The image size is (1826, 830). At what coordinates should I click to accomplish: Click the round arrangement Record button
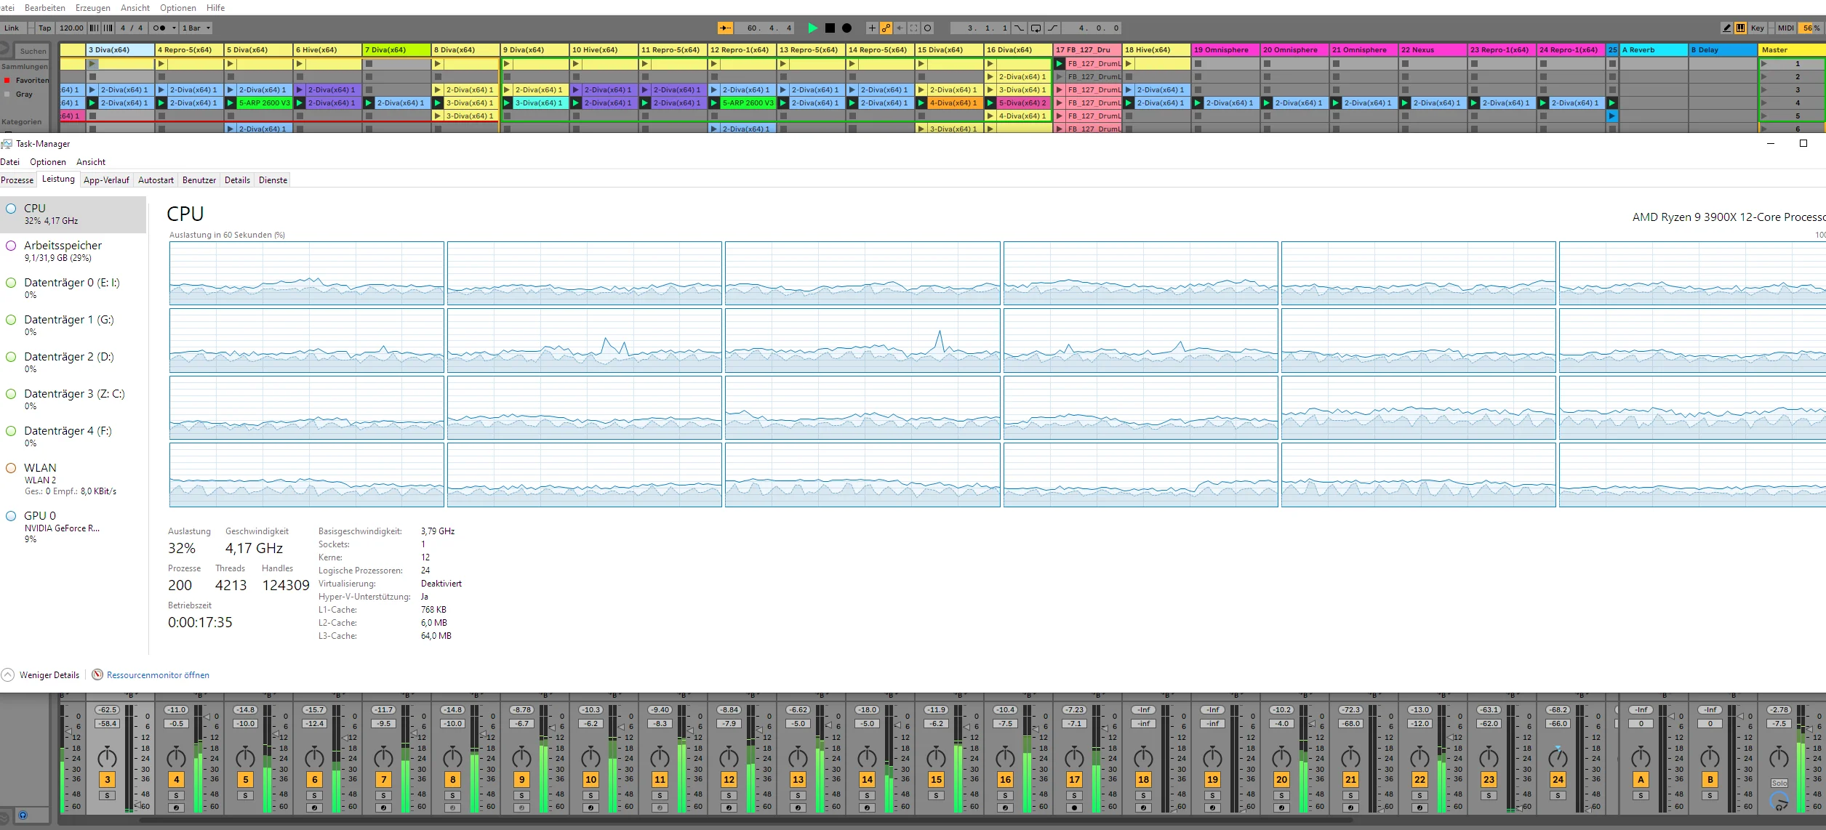click(x=846, y=28)
